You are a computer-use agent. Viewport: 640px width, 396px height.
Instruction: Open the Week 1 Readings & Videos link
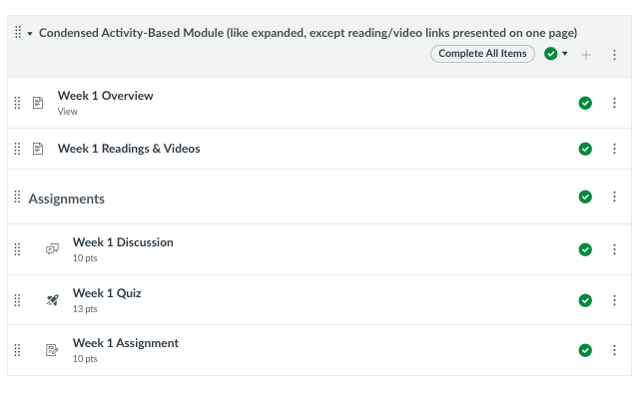click(129, 149)
